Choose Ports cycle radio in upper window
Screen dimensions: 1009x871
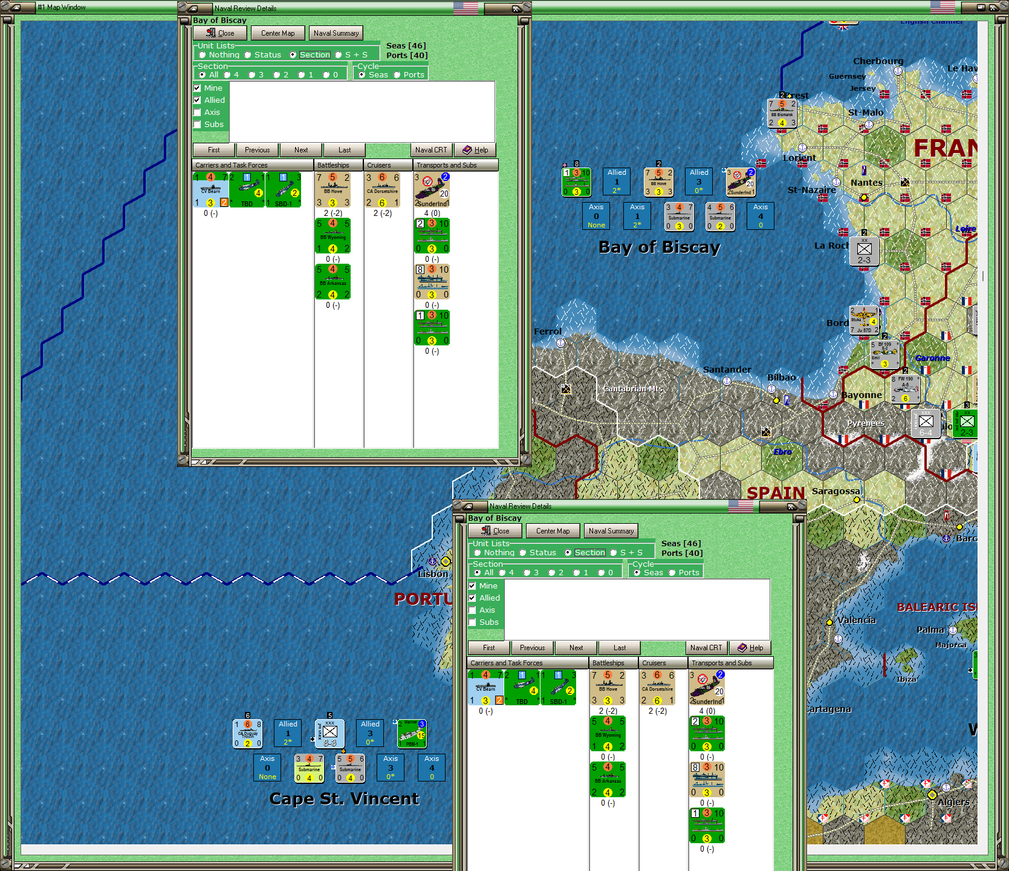(397, 75)
